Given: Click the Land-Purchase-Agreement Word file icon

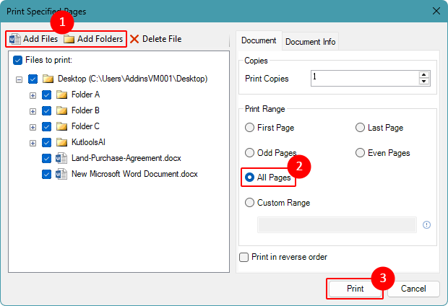Looking at the screenshot, I should coord(61,158).
